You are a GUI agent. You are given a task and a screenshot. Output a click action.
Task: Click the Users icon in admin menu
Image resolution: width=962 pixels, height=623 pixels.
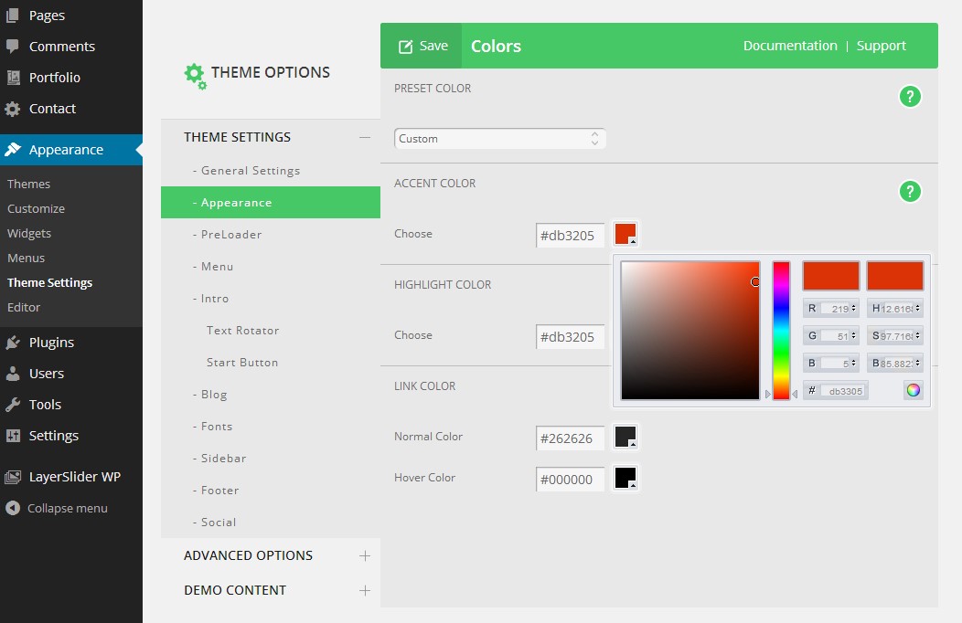[x=13, y=374]
